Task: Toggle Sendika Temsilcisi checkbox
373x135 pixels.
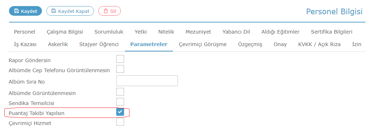Action: [120, 102]
